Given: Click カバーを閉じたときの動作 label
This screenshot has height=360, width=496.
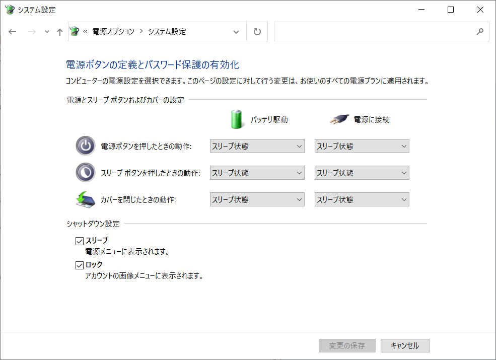Looking at the screenshot, I should click(138, 199).
